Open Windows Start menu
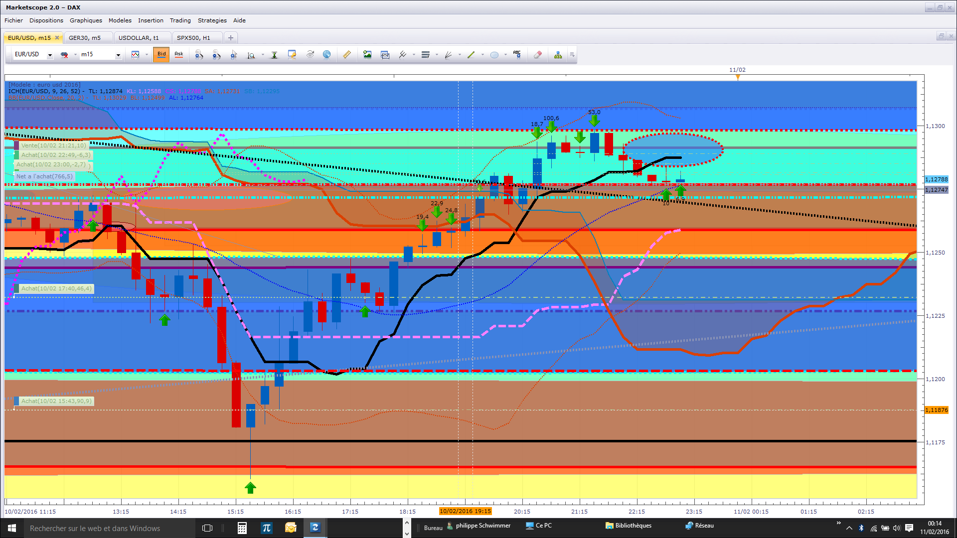This screenshot has width=957, height=538. coord(12,528)
